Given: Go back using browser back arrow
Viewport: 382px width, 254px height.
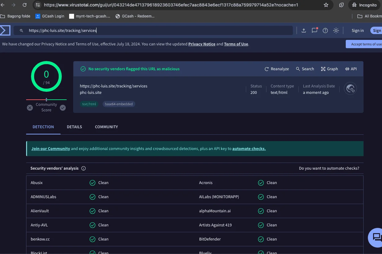Looking at the screenshot, I should point(3,5).
